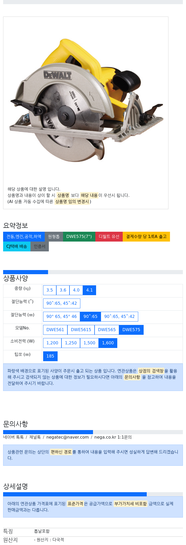Viewport: 186px width, 545px height.
Task: Select the 185 mm tip saw option
Action: (50, 356)
